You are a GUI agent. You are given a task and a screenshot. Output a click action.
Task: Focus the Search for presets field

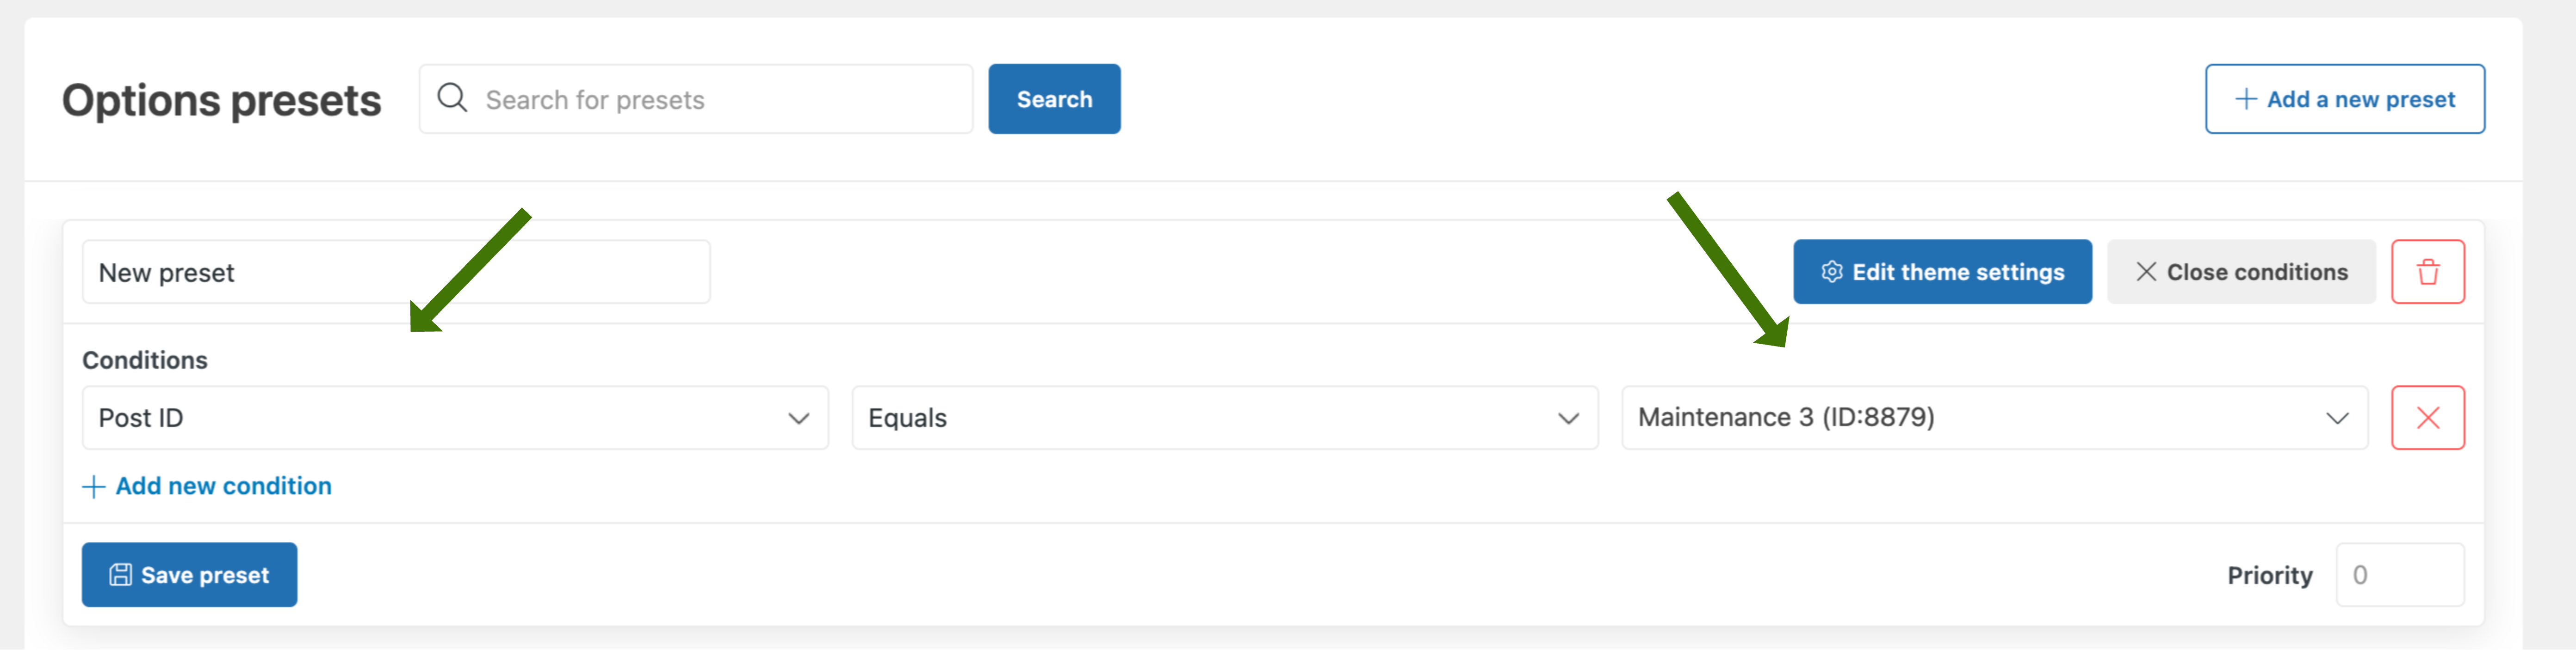point(696,99)
